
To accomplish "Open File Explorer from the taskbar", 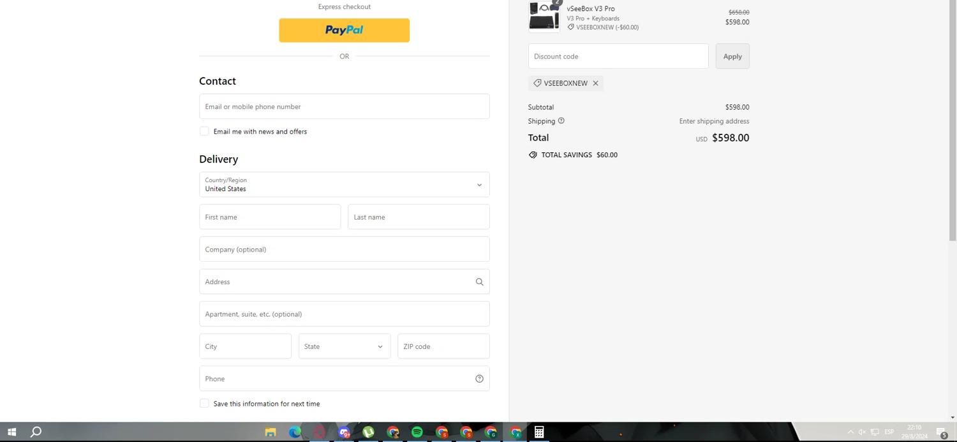I will [x=271, y=432].
